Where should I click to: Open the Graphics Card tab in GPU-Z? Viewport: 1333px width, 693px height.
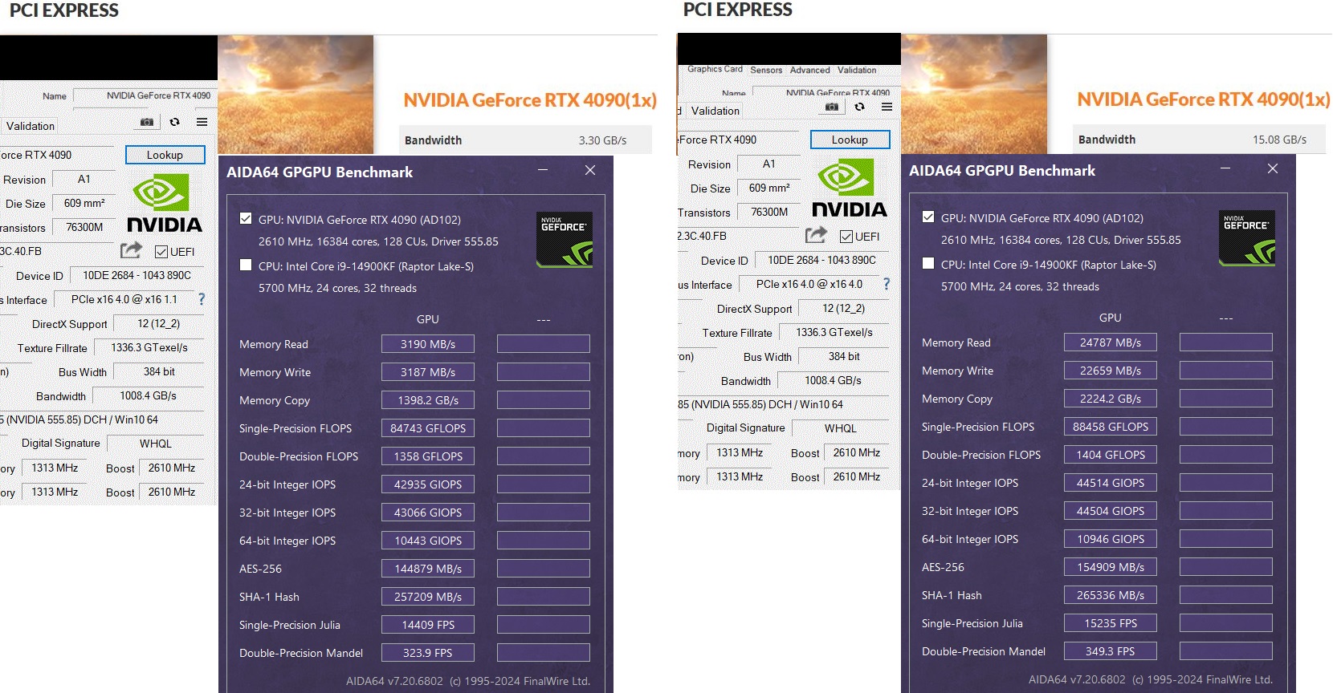715,69
